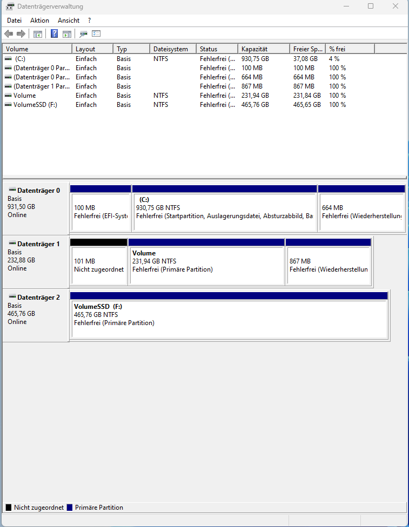Click NTFS cell in the VolumeSSD (F:) row
Viewport: 409px width, 527px height.
tap(161, 105)
